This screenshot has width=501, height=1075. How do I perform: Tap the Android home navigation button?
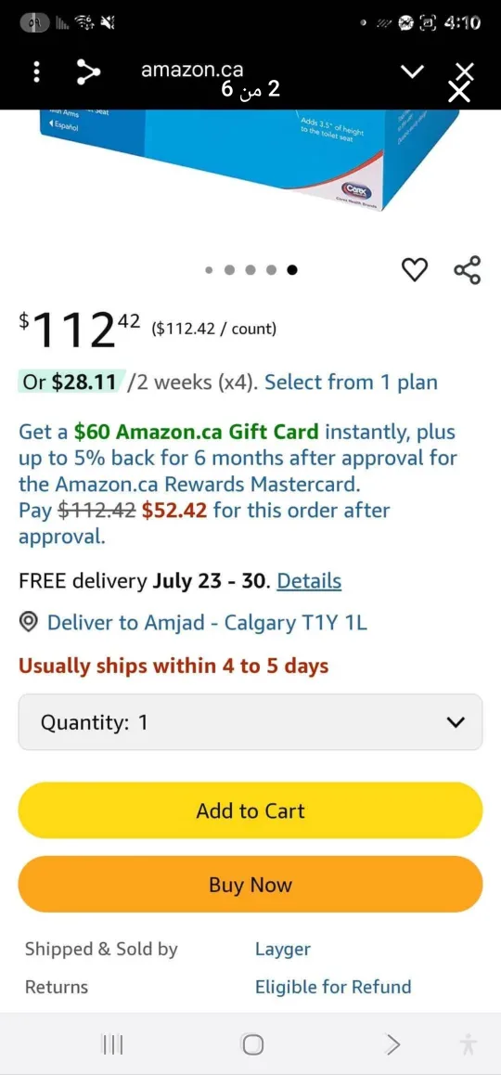coord(252,1044)
